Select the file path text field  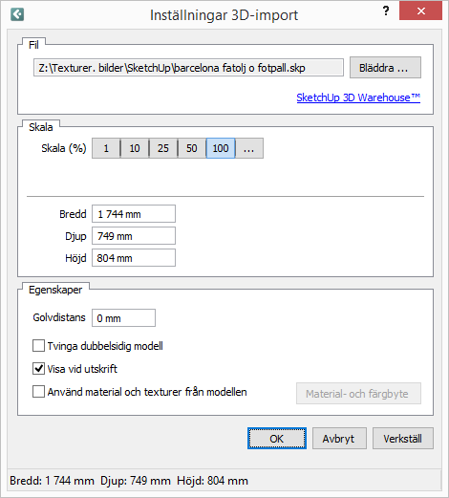188,68
